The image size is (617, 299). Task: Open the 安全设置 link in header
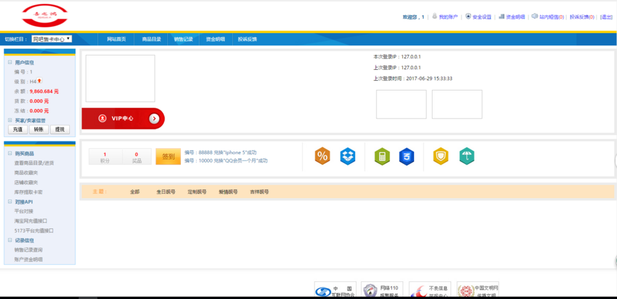coord(482,17)
